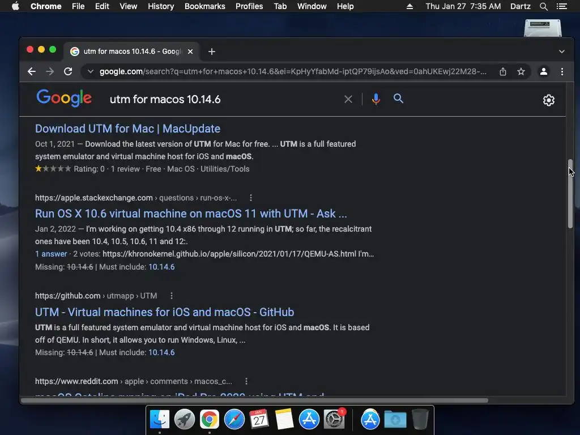Open the Window menu
Screen dimensions: 580x435
(x=312, y=6)
